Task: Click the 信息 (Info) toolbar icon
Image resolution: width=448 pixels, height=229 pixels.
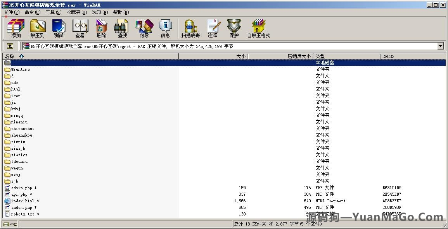Action: coord(166,28)
